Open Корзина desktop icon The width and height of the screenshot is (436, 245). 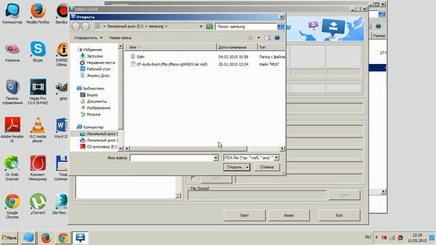click(x=12, y=53)
